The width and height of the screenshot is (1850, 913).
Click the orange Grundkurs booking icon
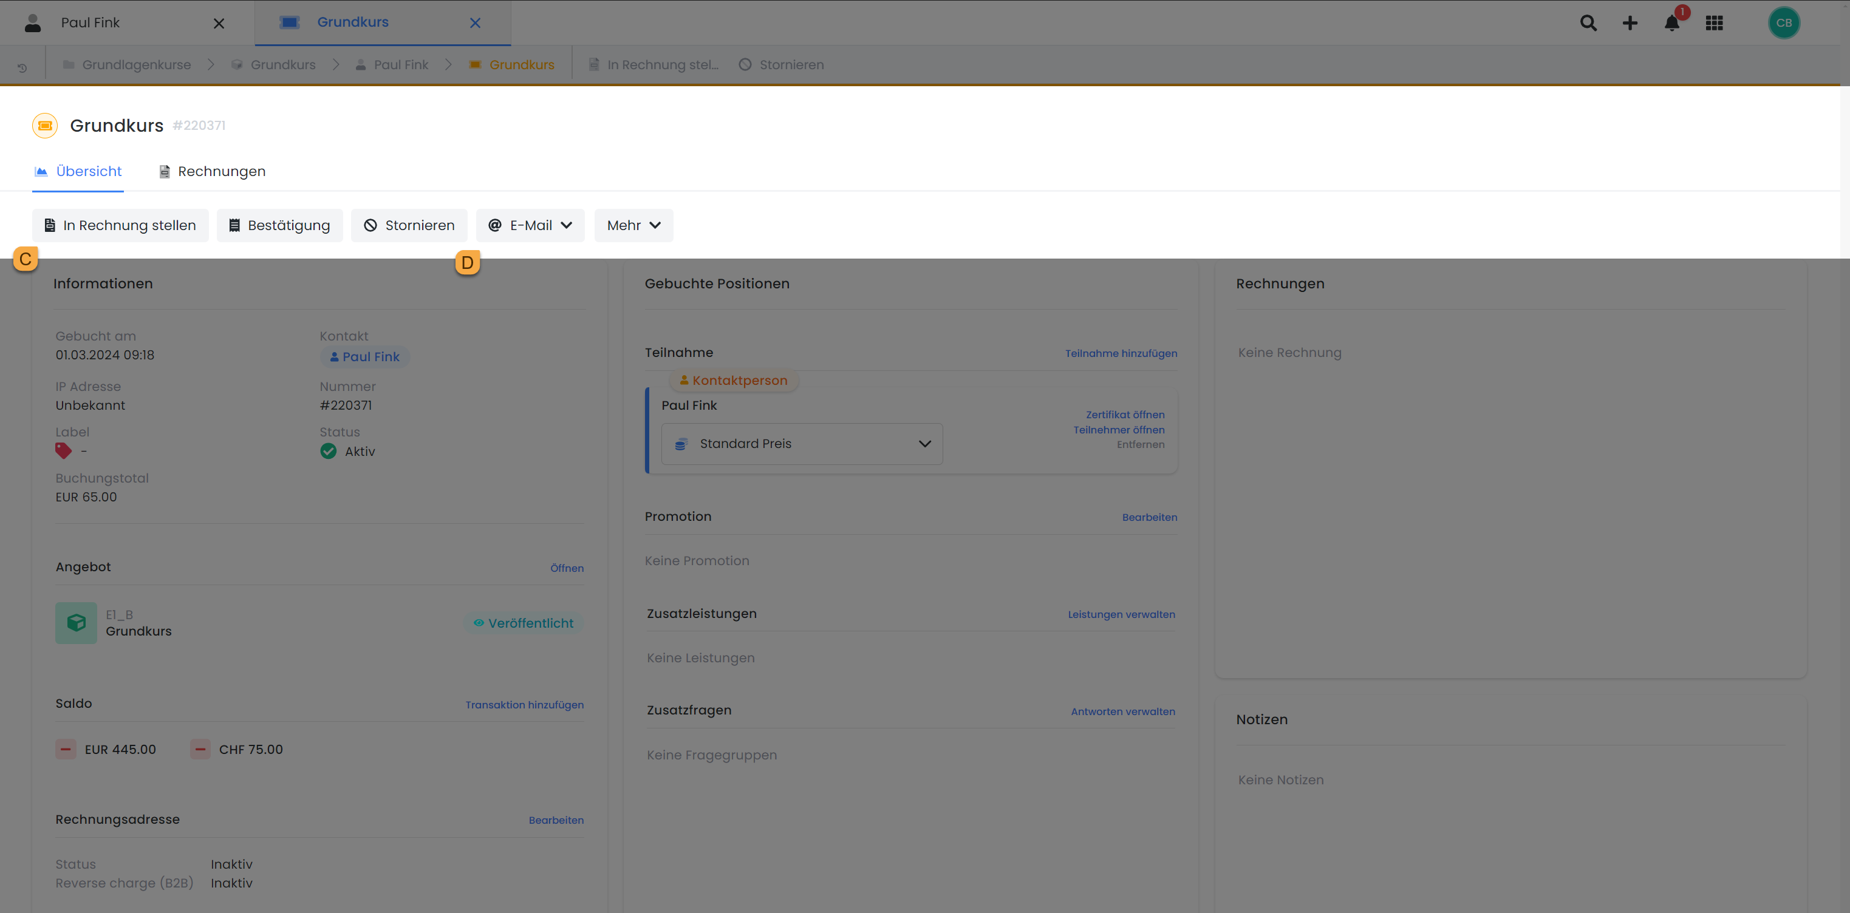point(44,126)
